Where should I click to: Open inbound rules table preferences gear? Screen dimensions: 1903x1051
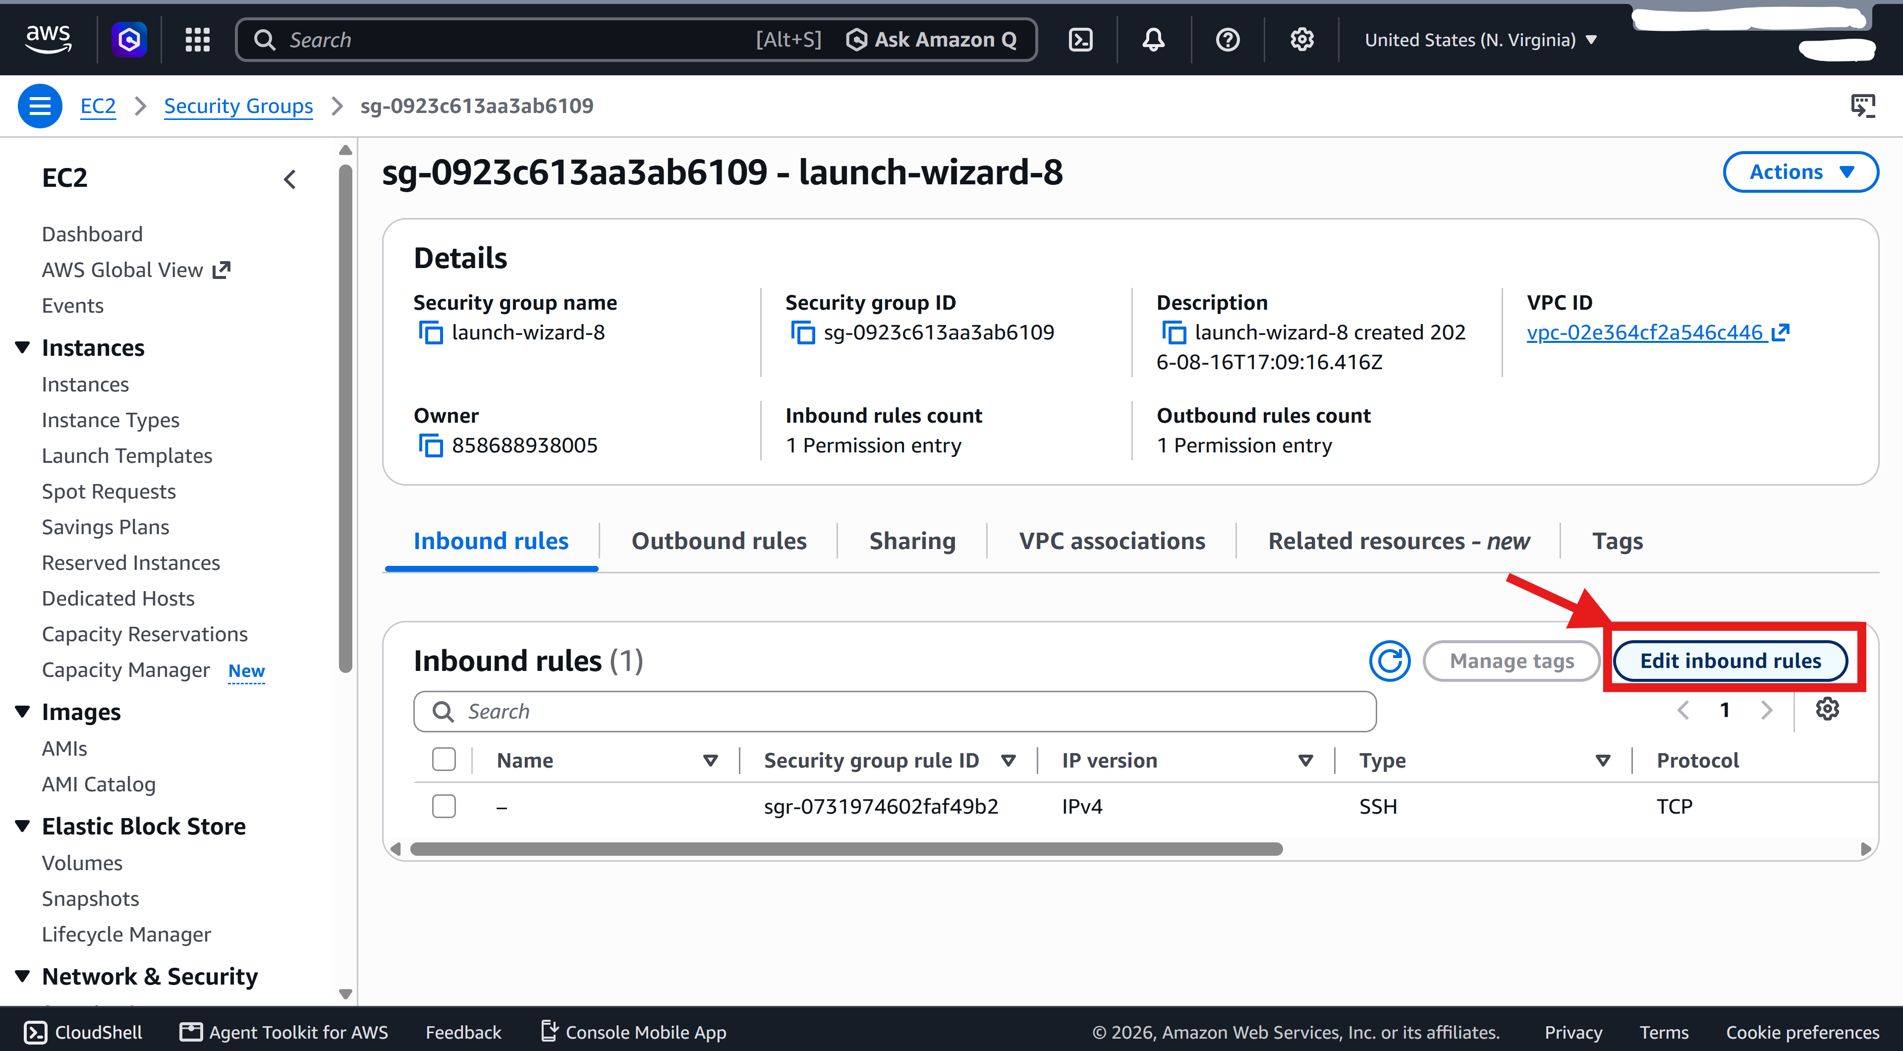[1827, 709]
